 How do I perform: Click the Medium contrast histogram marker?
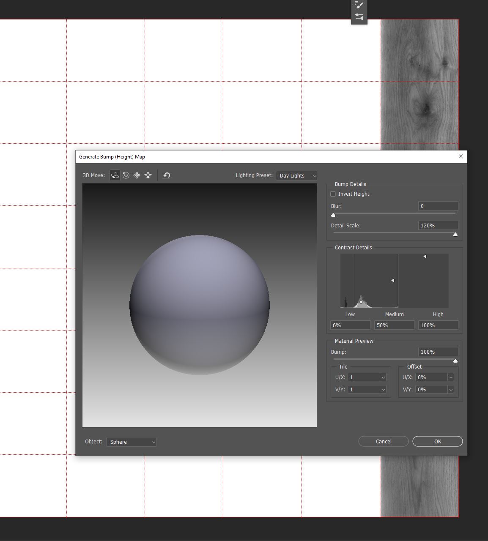click(x=393, y=280)
